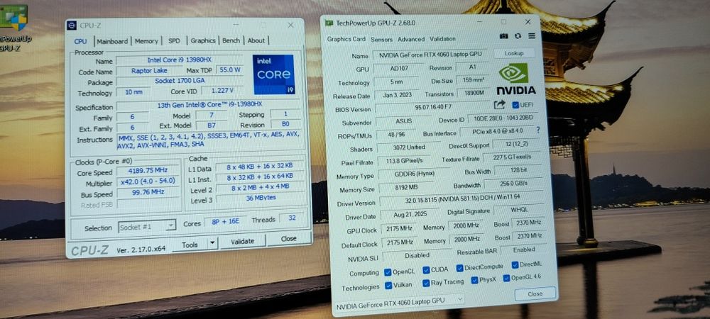This screenshot has width=710, height=319.
Task: Click the CPU name Intel Core i9 13980HX
Action: coord(180,60)
